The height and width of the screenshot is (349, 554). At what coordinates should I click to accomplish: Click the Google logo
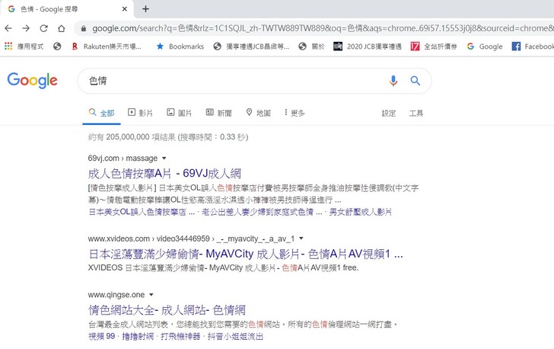click(x=32, y=80)
